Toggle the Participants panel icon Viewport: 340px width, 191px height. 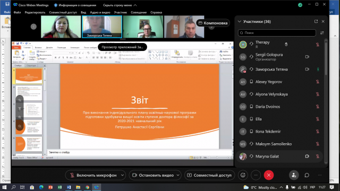pyautogui.click(x=294, y=175)
